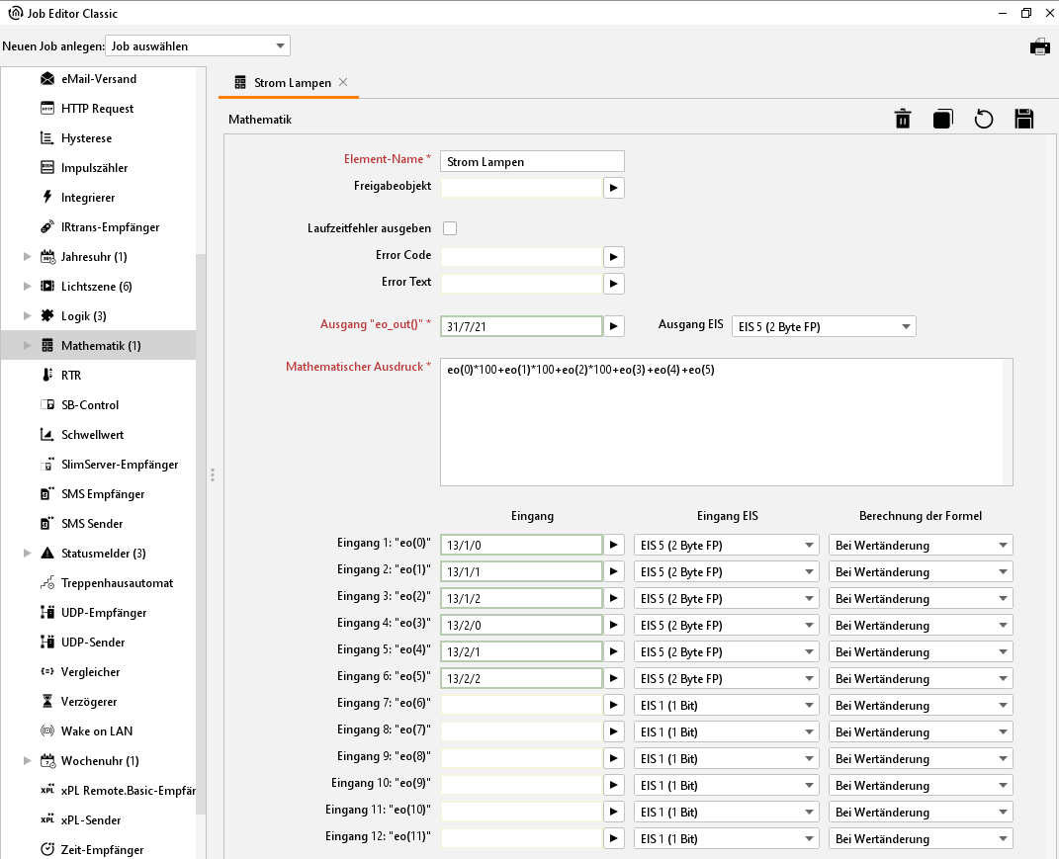The width and height of the screenshot is (1059, 859).
Task: Click the trash delete icon in toolbar
Action: (x=902, y=120)
